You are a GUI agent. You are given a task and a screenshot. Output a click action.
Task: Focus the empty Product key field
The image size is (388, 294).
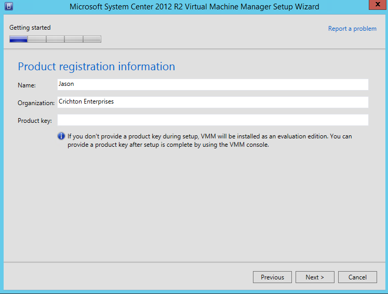tap(212, 120)
